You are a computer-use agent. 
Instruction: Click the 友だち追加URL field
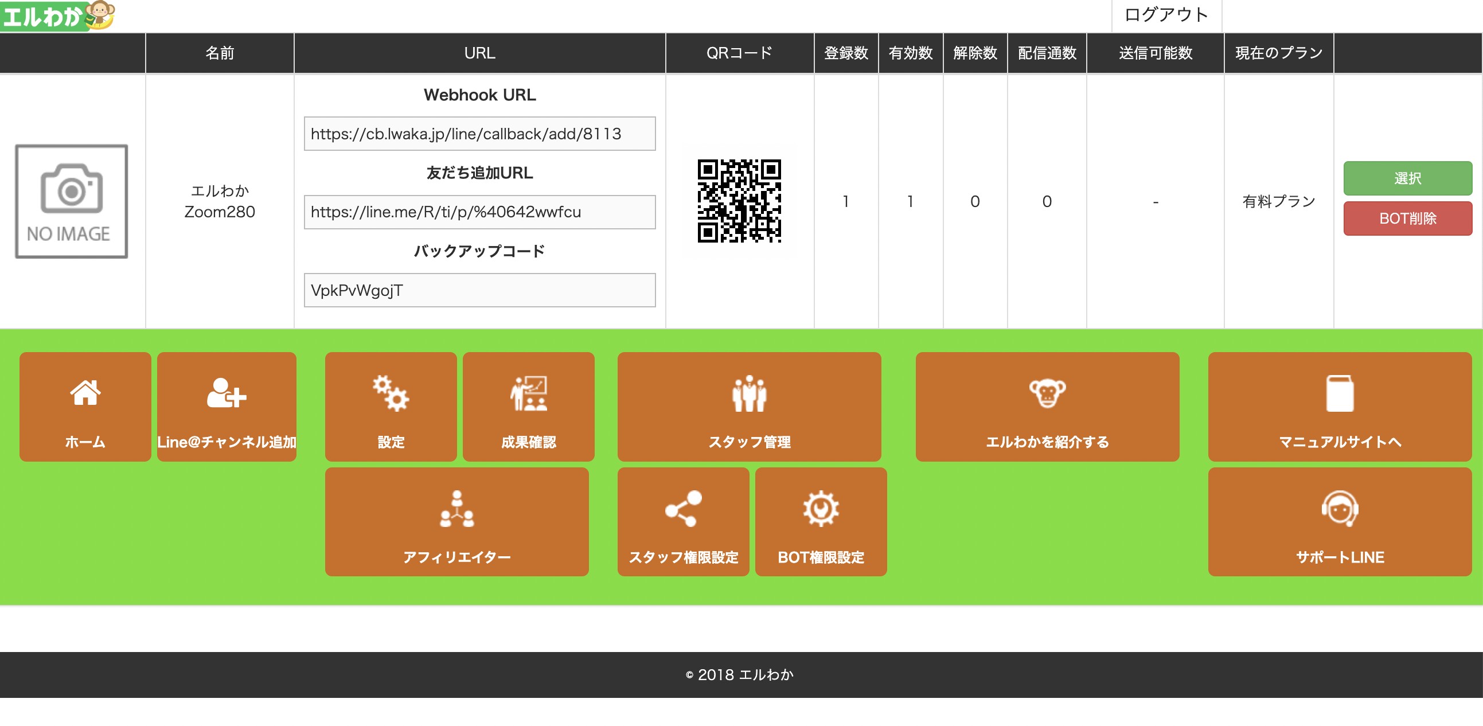pyautogui.click(x=479, y=212)
